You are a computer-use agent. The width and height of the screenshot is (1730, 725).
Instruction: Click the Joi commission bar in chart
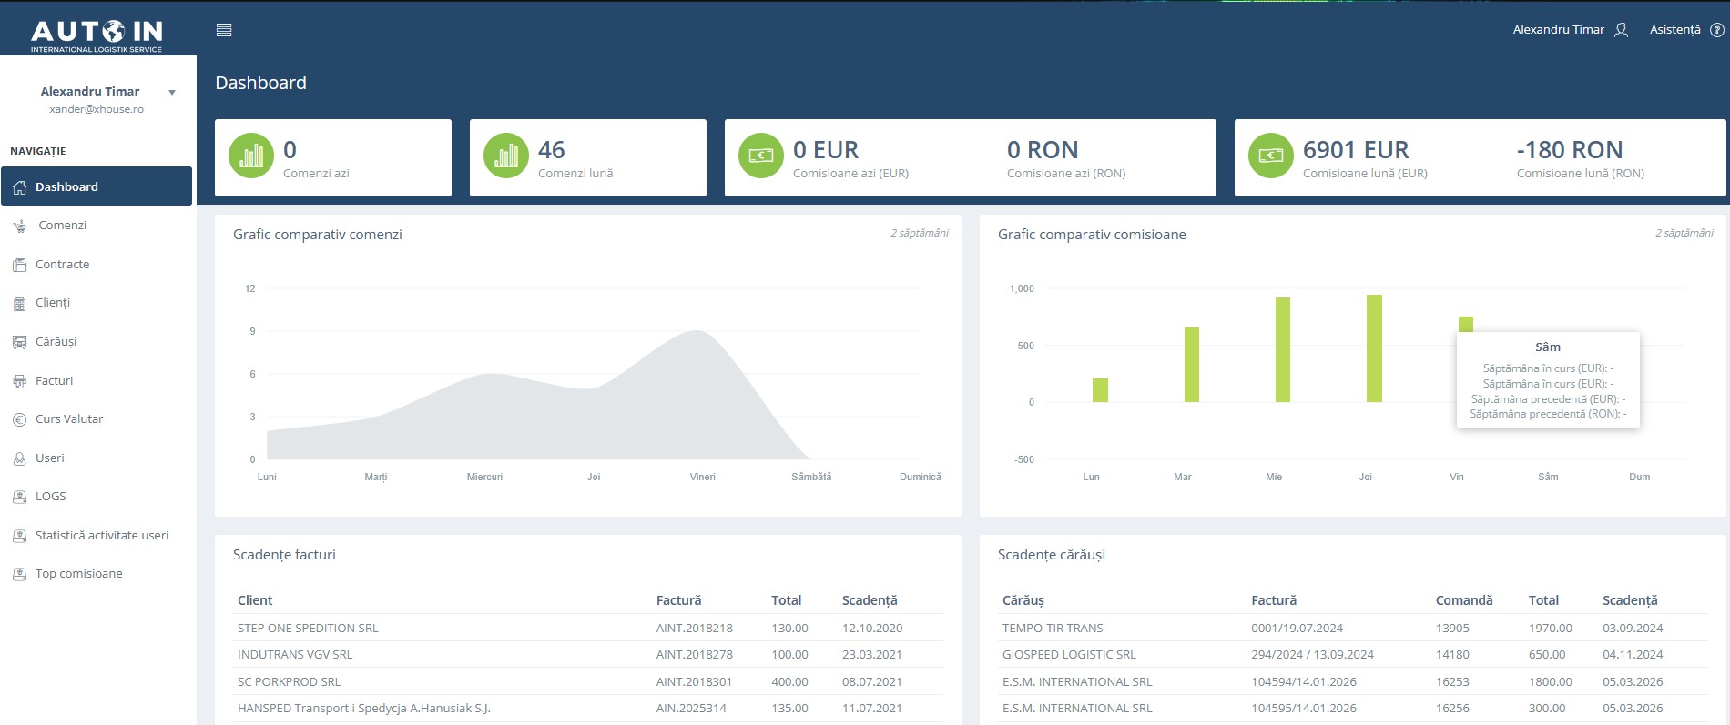[1374, 348]
